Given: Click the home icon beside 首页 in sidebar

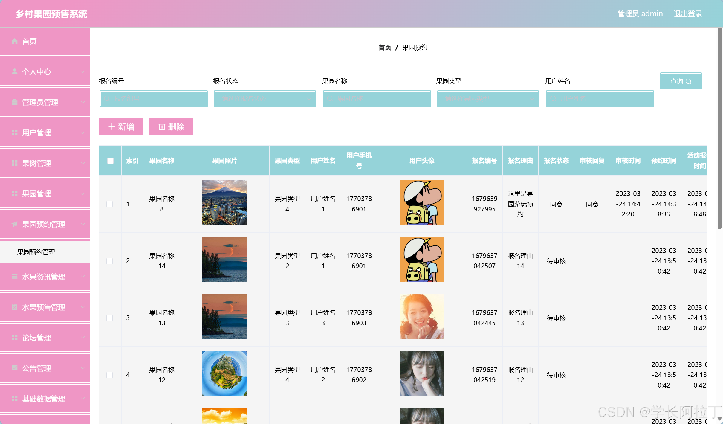Looking at the screenshot, I should (x=15, y=41).
